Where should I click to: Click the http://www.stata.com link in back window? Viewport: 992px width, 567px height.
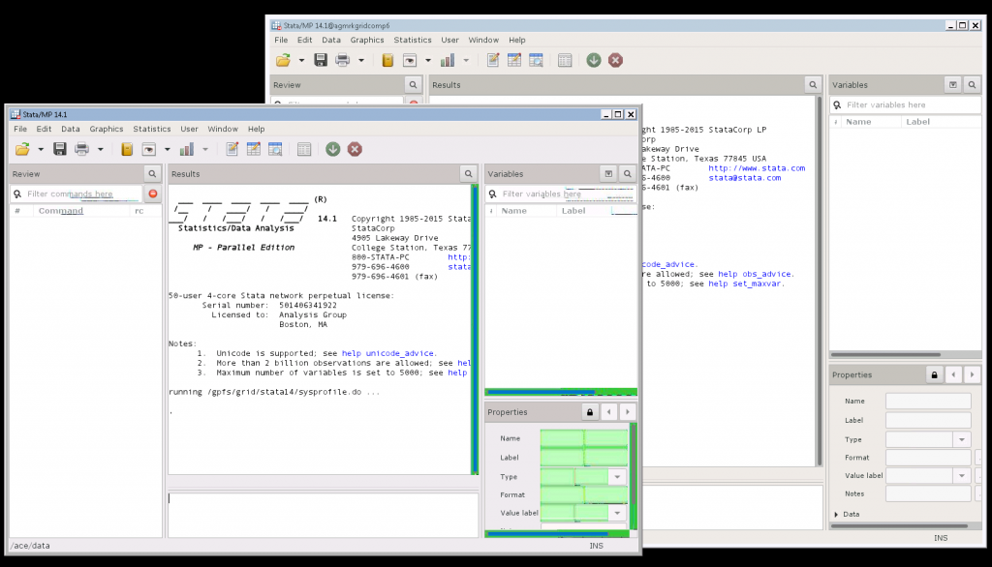click(757, 168)
